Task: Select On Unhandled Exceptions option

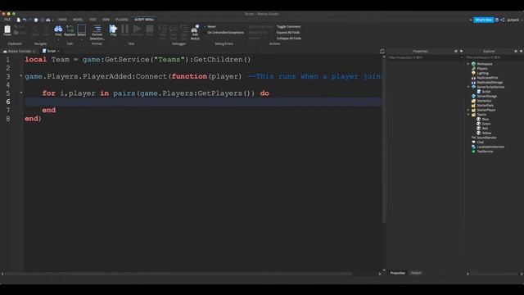Action: [226, 33]
